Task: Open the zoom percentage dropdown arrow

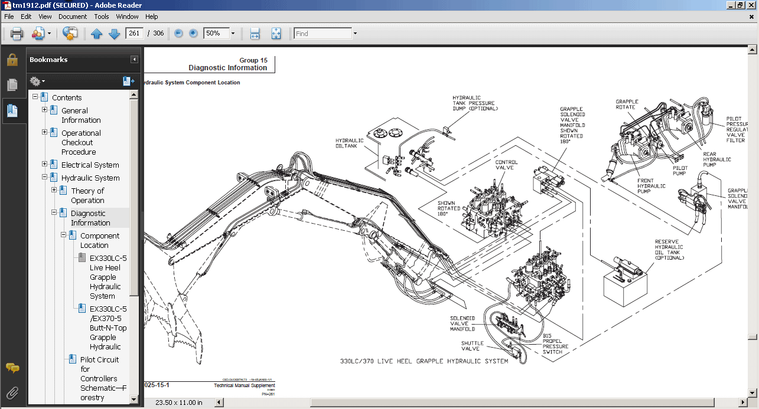Action: pyautogui.click(x=233, y=34)
